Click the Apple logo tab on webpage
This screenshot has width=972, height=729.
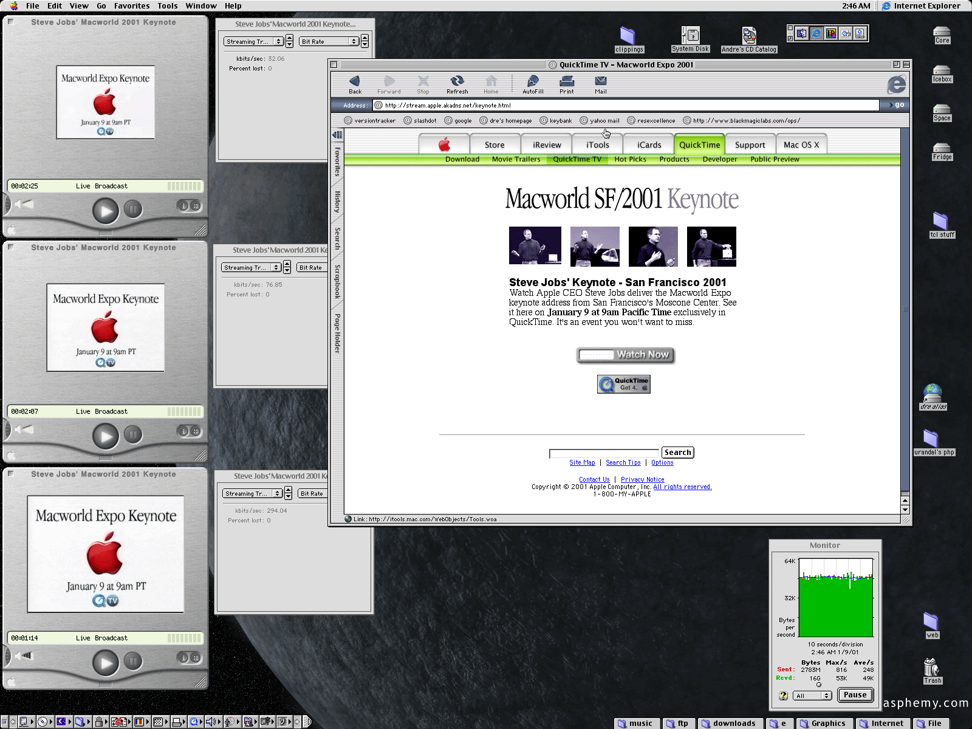444,145
